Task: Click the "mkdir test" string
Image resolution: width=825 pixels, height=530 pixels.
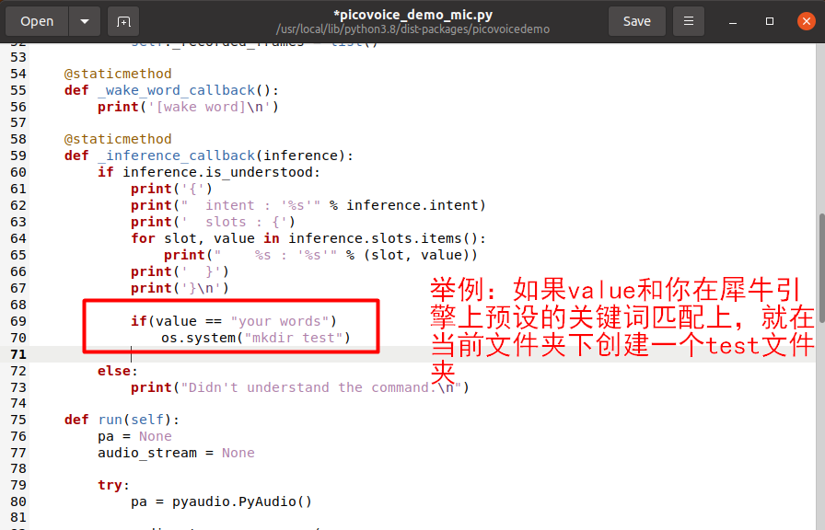Action: [294, 338]
